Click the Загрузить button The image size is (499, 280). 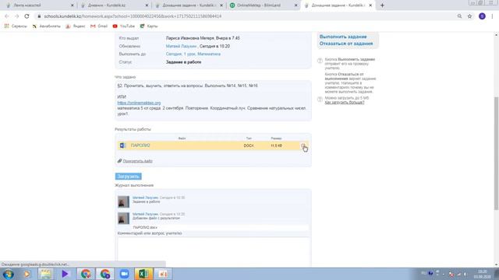point(128,177)
